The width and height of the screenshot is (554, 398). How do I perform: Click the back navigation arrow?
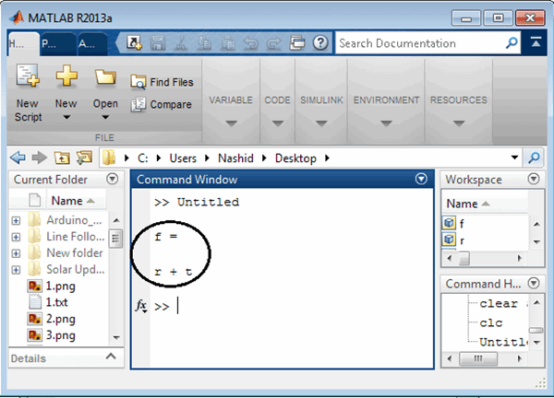16,157
